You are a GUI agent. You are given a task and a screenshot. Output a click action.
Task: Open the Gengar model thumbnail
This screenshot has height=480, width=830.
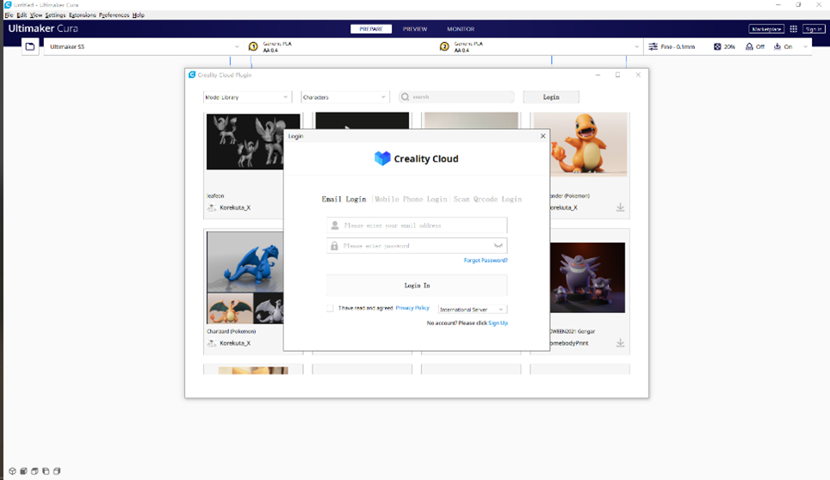pyautogui.click(x=587, y=278)
